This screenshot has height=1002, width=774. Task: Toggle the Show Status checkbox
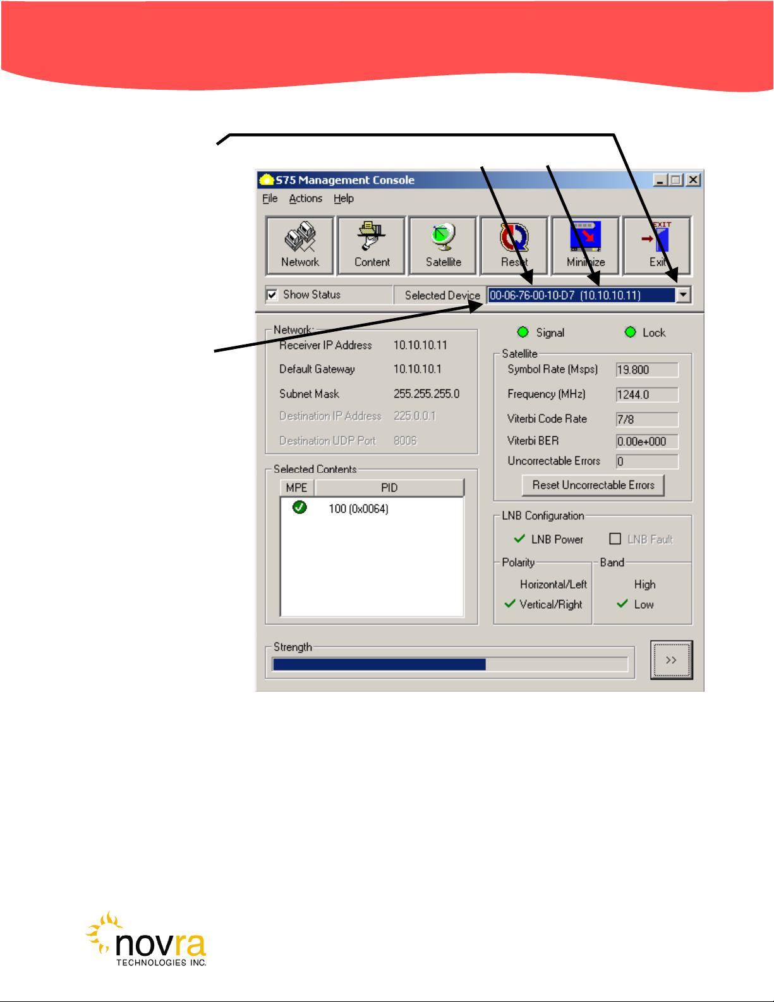pos(272,295)
